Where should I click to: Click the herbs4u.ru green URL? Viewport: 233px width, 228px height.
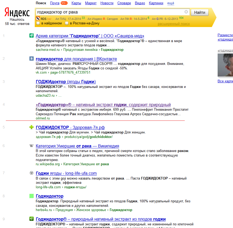point(44,210)
